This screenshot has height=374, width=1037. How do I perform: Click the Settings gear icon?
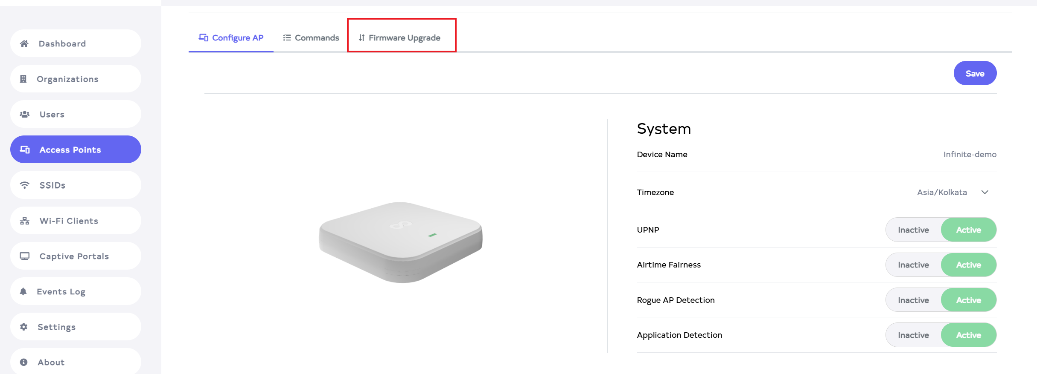(x=24, y=327)
